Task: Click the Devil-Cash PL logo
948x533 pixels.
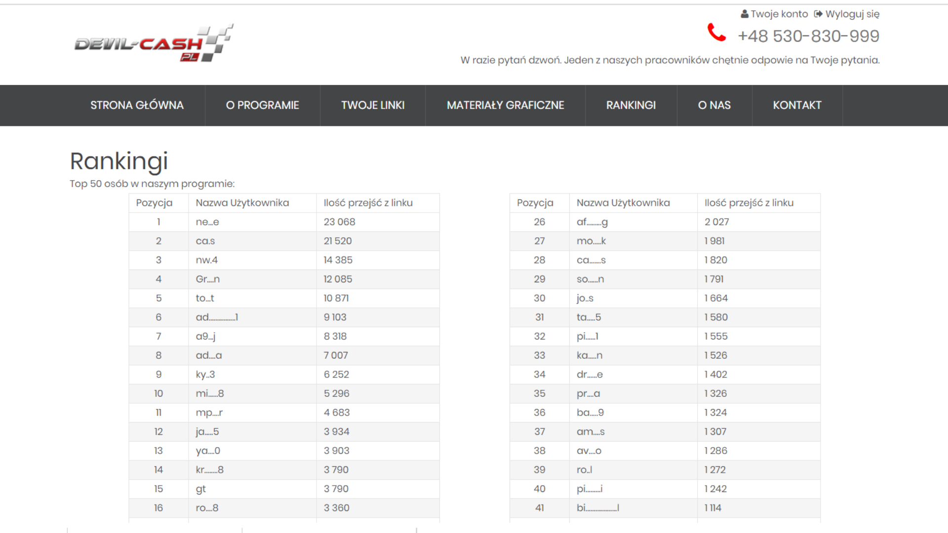Action: click(154, 43)
